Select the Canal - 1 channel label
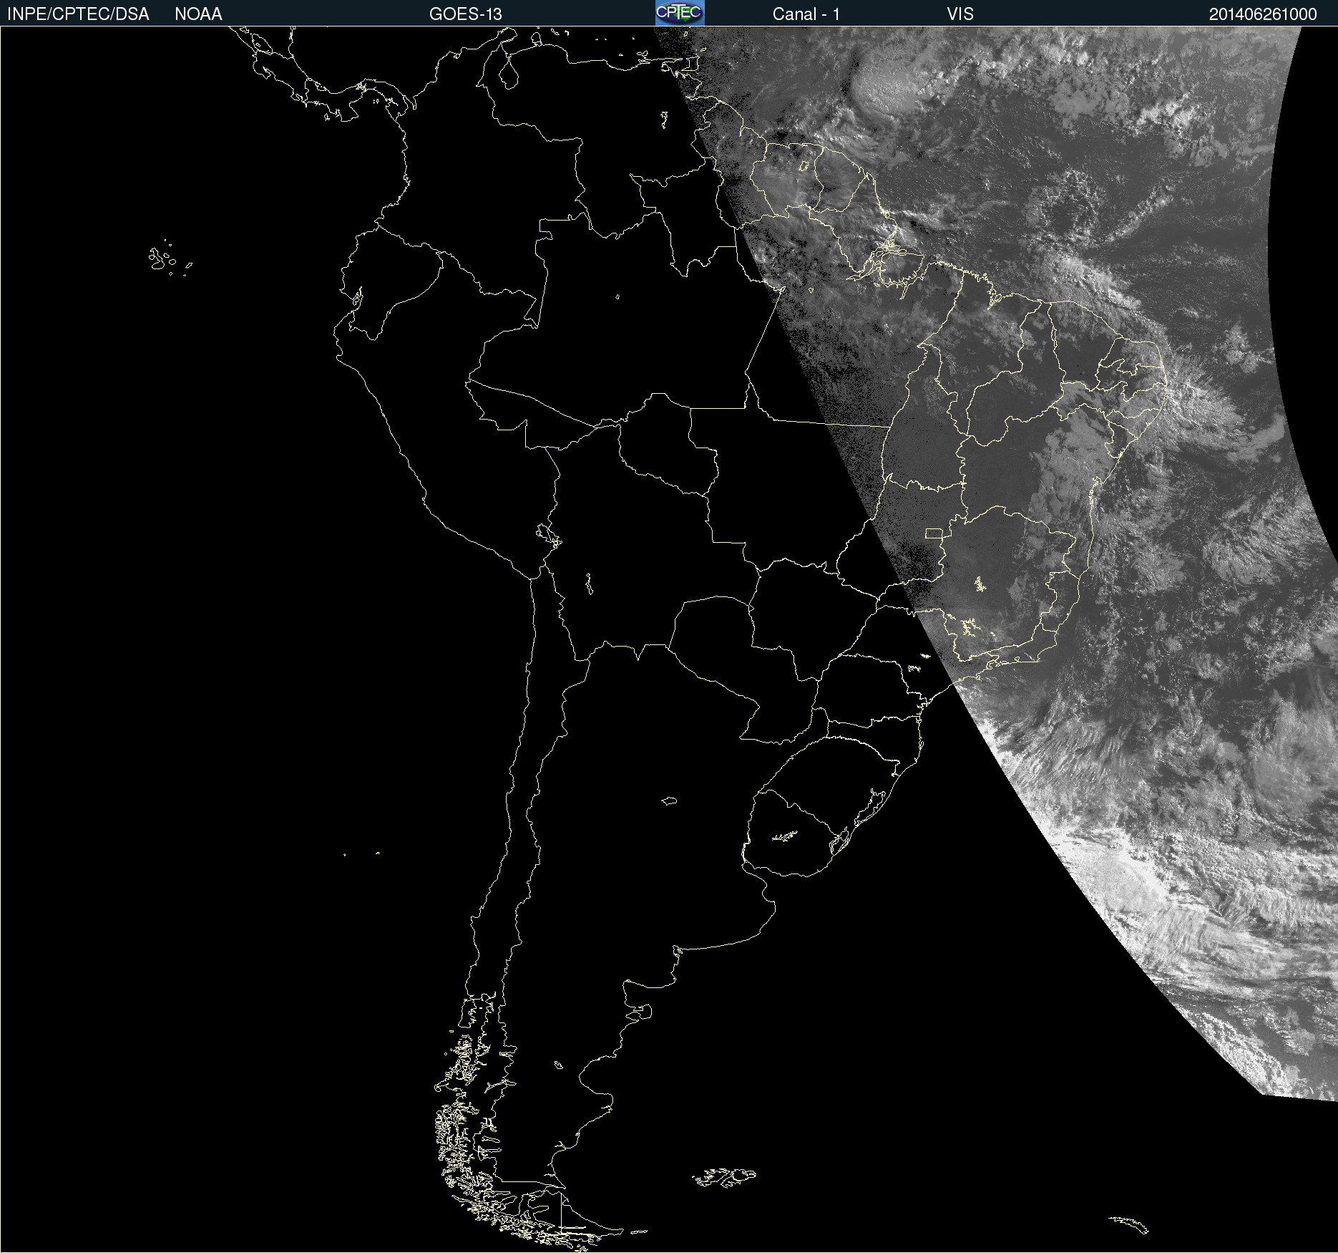The height and width of the screenshot is (1253, 1338). point(806,14)
